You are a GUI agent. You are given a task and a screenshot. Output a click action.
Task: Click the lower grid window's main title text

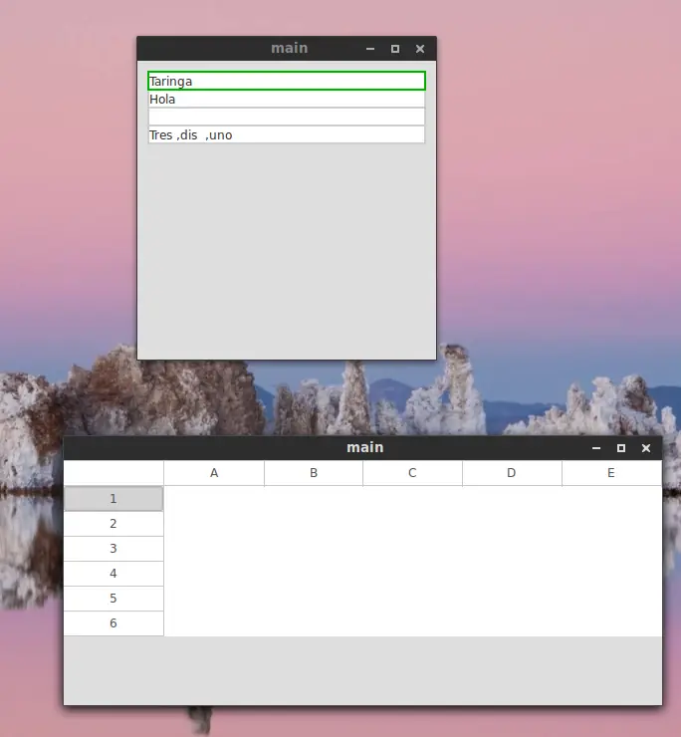(365, 447)
